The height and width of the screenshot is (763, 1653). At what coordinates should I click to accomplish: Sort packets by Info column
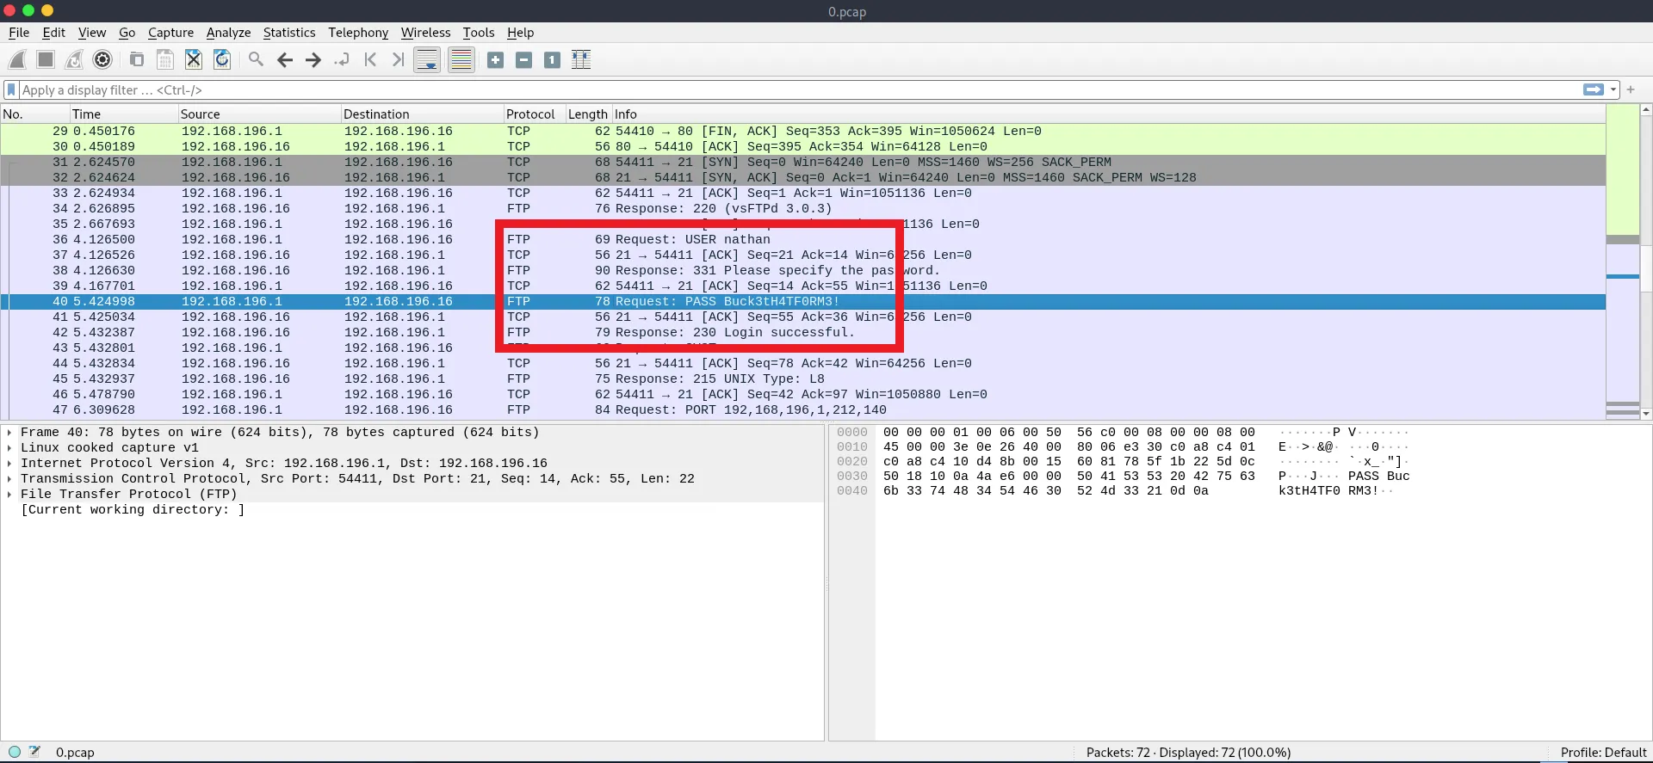(x=1108, y=114)
